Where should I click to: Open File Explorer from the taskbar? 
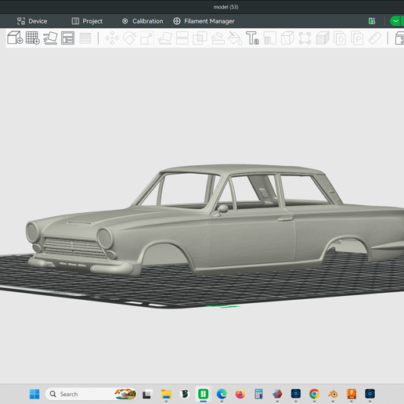(166, 394)
